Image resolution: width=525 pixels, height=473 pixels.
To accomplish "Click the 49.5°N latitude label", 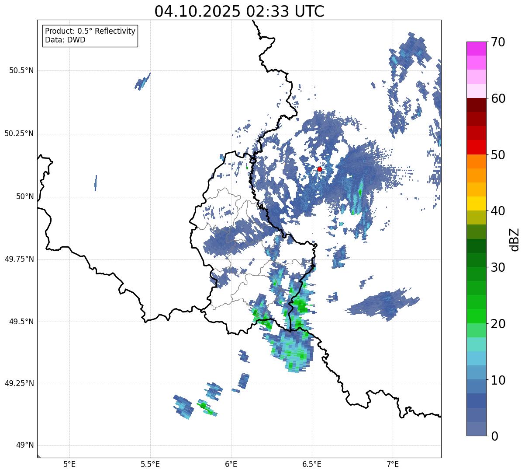I will point(21,322).
